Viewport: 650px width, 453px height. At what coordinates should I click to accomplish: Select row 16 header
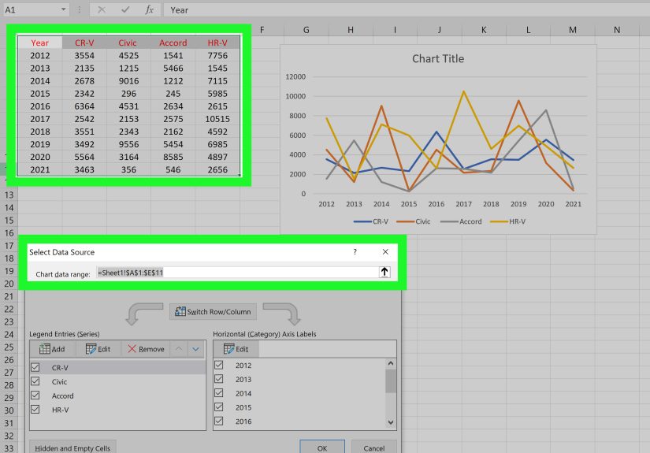[9, 233]
